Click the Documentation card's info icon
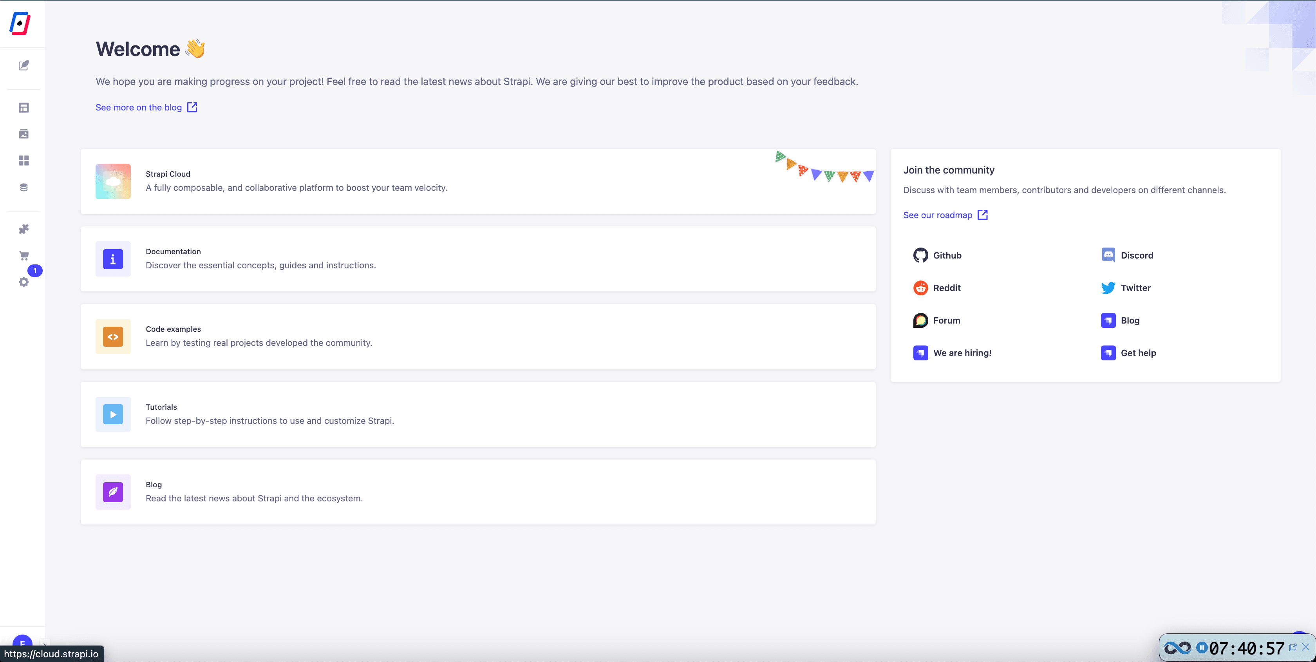1316x662 pixels. coord(113,259)
